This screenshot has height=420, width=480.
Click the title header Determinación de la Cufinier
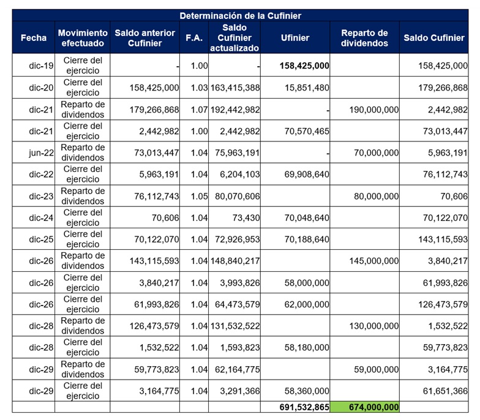[240, 15]
